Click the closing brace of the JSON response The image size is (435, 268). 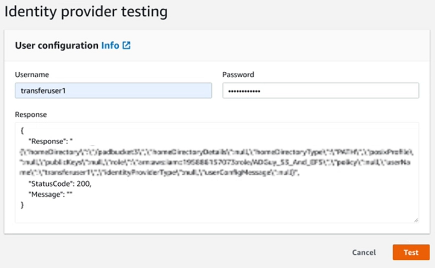click(x=22, y=204)
